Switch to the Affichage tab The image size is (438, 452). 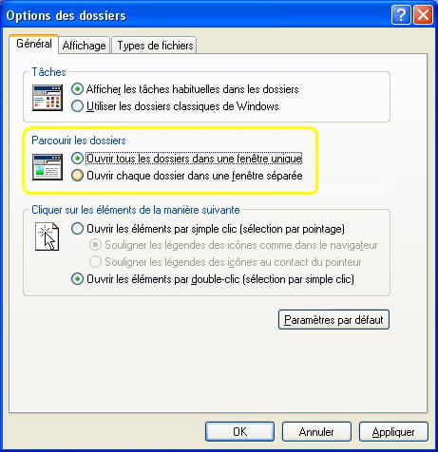pyautogui.click(x=84, y=46)
